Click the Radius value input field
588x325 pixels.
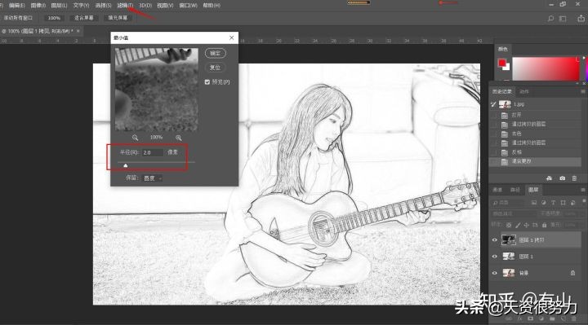[x=153, y=152]
